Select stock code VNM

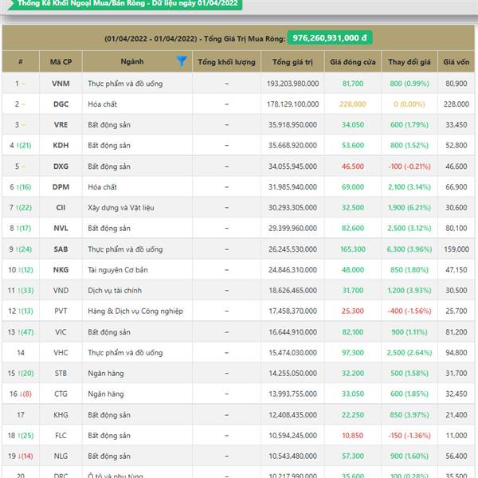point(61,84)
